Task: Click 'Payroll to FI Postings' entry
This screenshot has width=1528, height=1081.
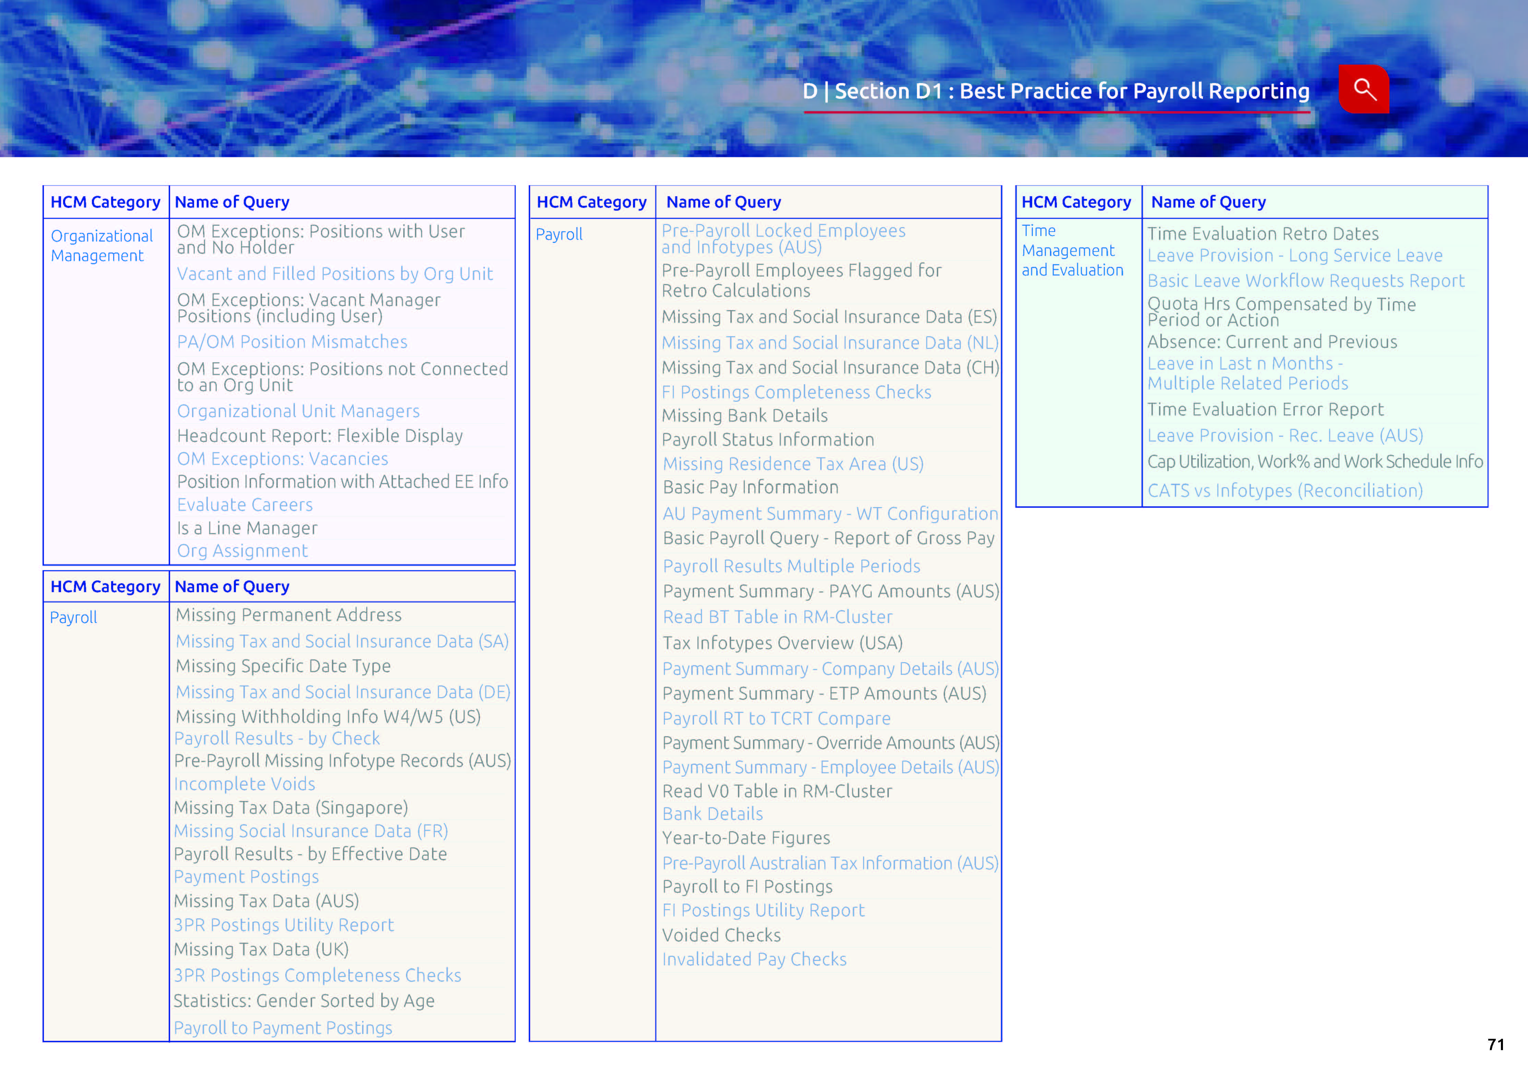Action: click(x=747, y=886)
